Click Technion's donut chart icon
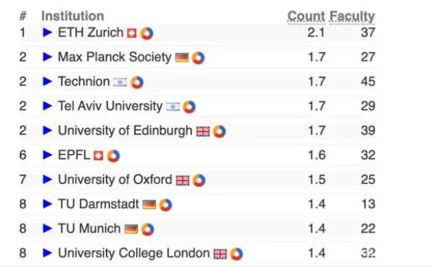Screen dimensions: 436x267 coord(137,83)
